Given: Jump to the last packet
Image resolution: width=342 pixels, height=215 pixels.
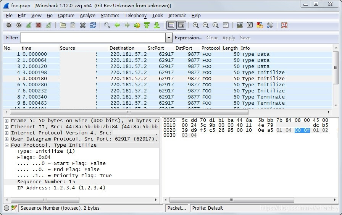Looking at the screenshot, I should [157, 25].
